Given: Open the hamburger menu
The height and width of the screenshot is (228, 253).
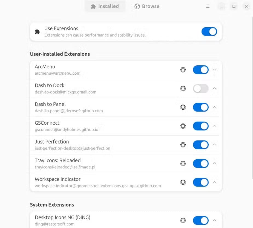Looking at the screenshot, I should point(208,6).
